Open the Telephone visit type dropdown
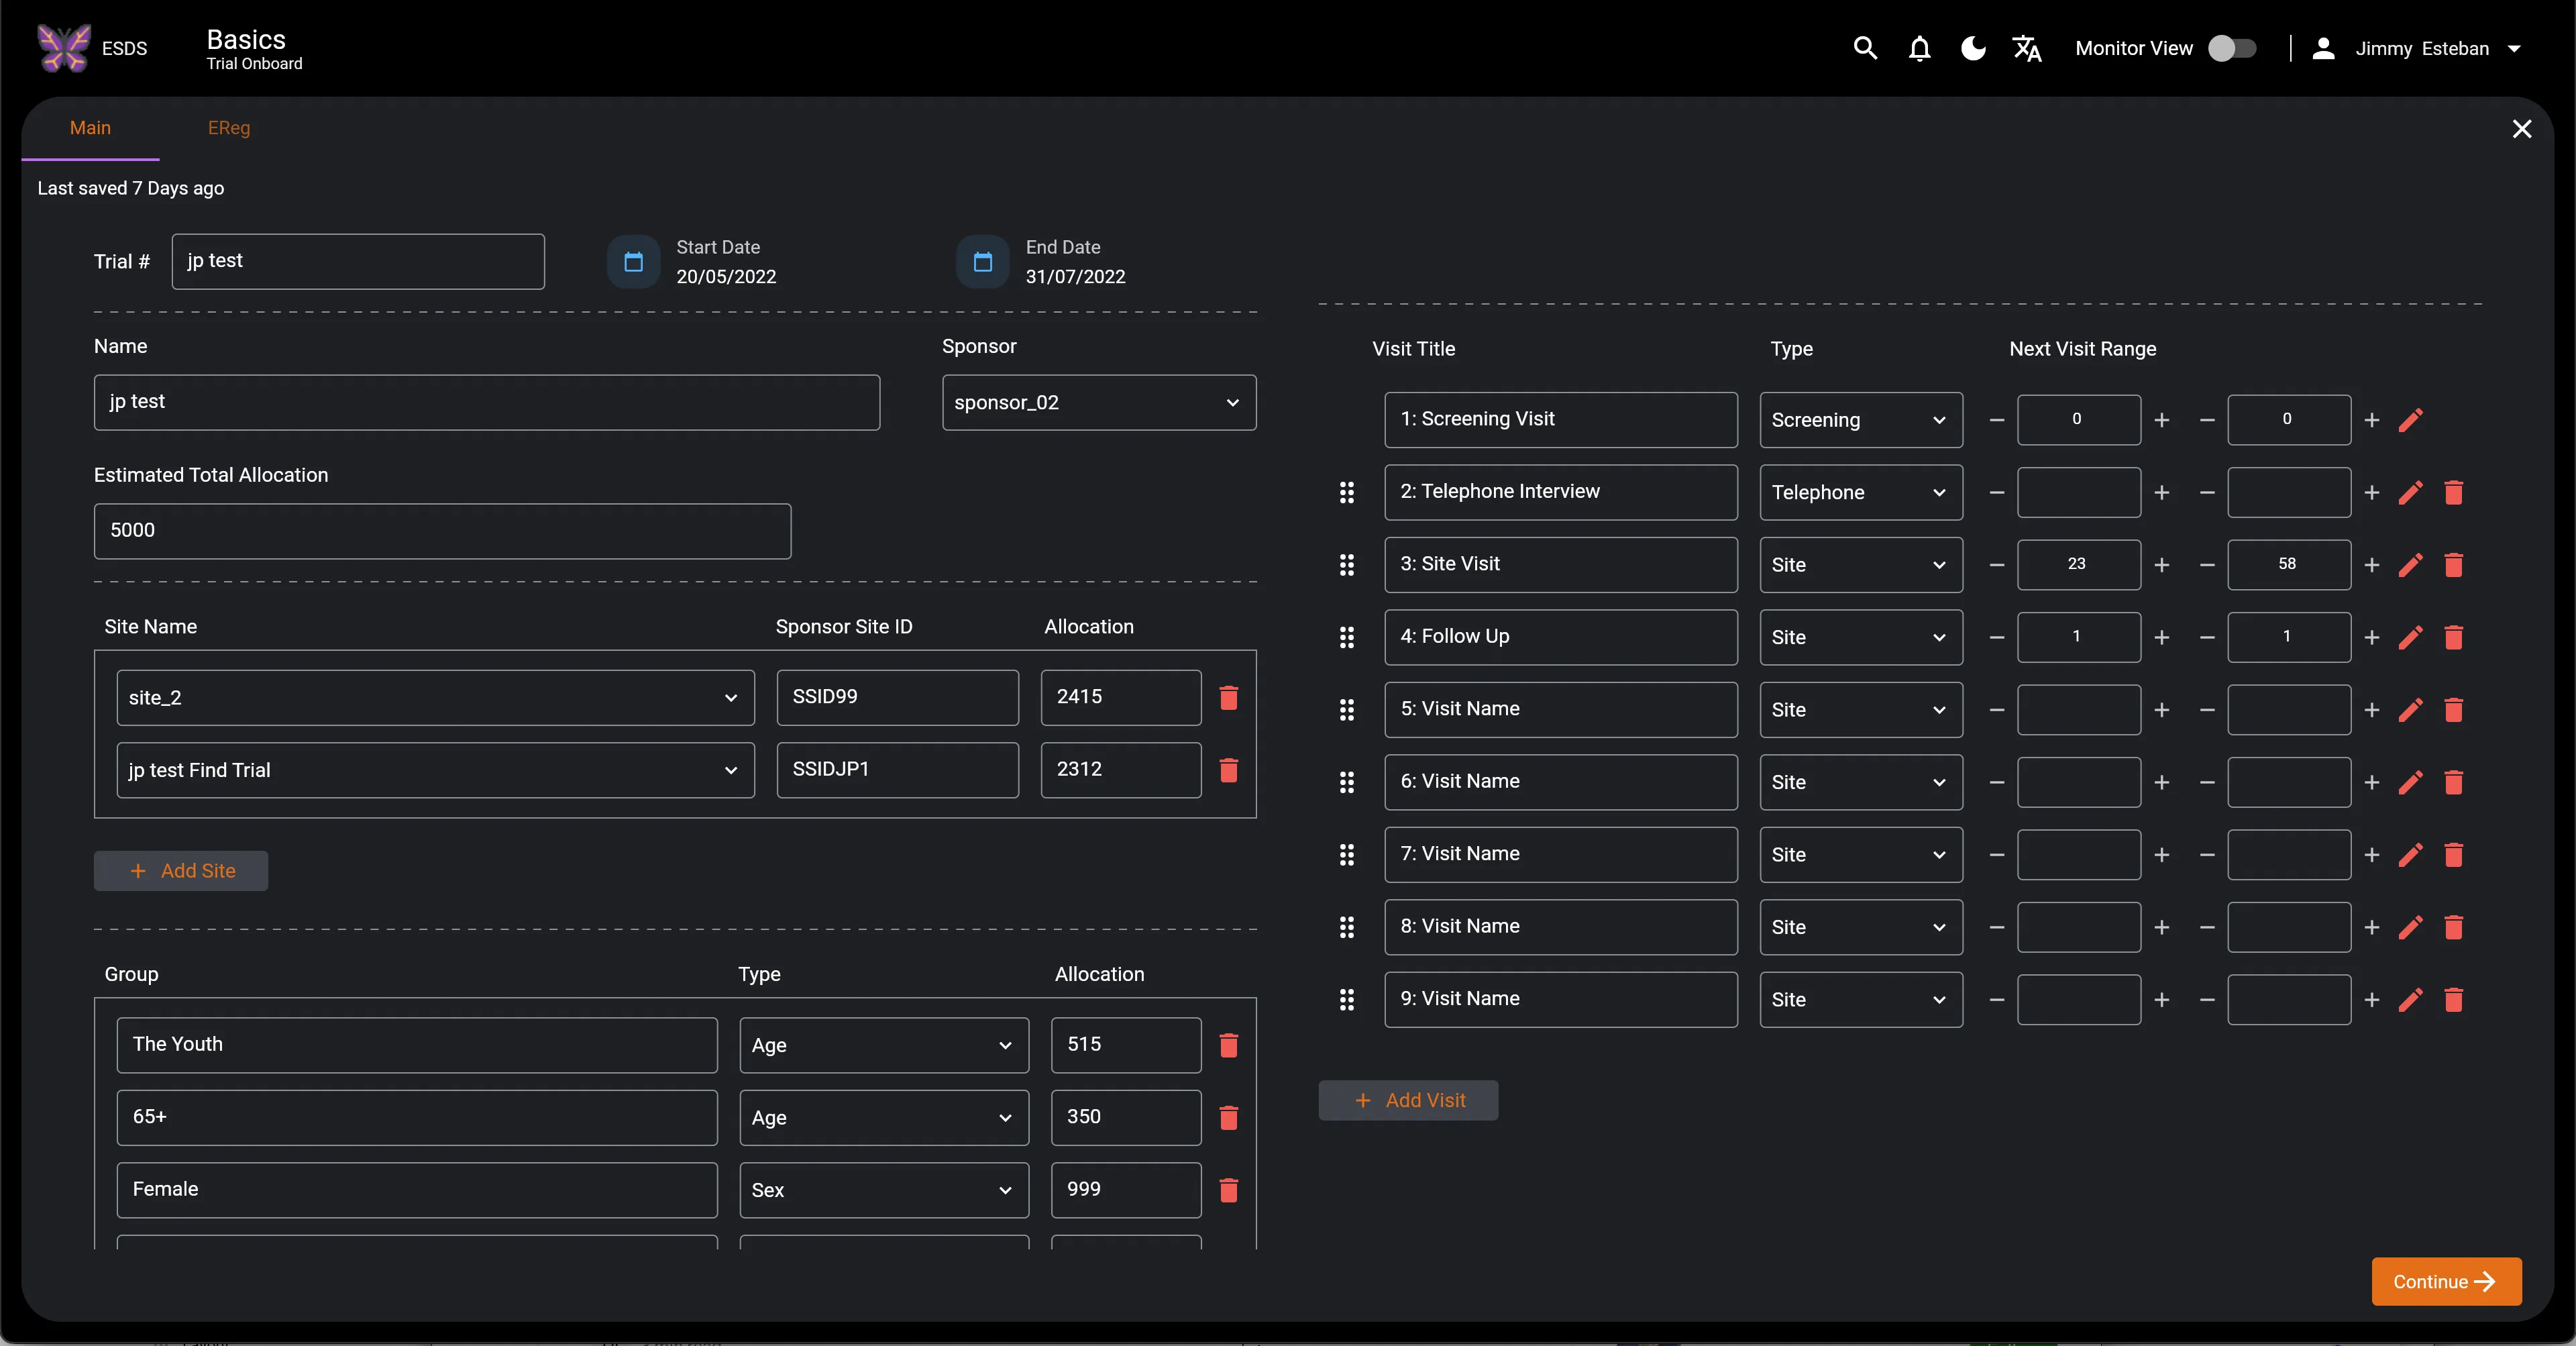2576x1346 pixels. (x=1861, y=492)
